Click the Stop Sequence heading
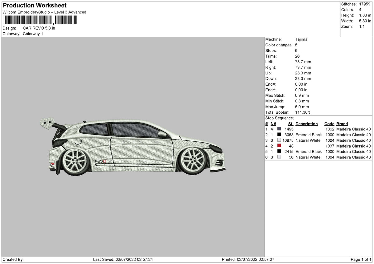Image resolution: width=374 pixels, height=264 pixels. [x=279, y=118]
